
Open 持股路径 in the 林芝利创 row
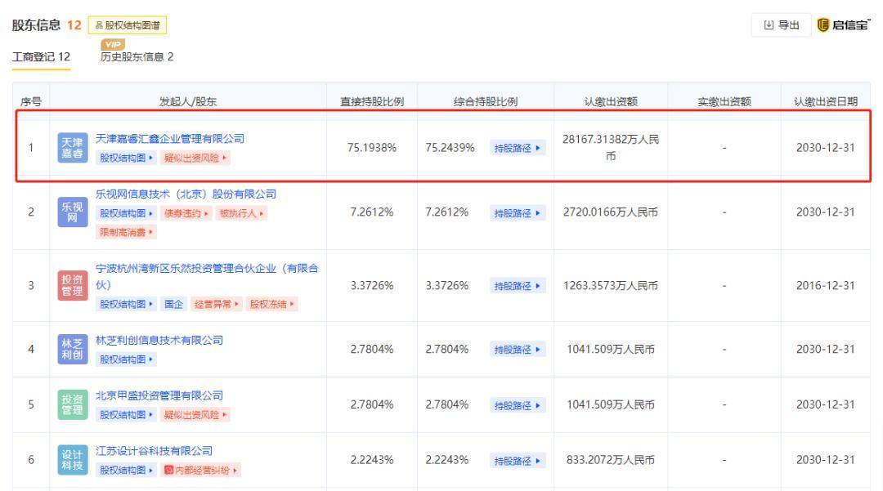click(x=517, y=350)
